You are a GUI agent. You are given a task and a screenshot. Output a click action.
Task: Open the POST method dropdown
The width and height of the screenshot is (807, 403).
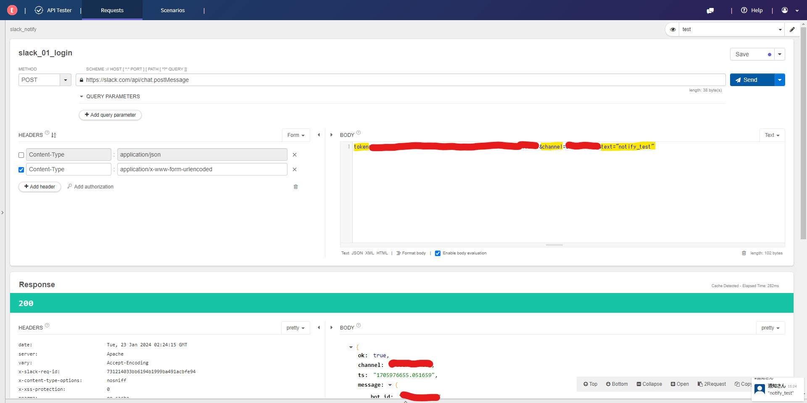point(65,80)
